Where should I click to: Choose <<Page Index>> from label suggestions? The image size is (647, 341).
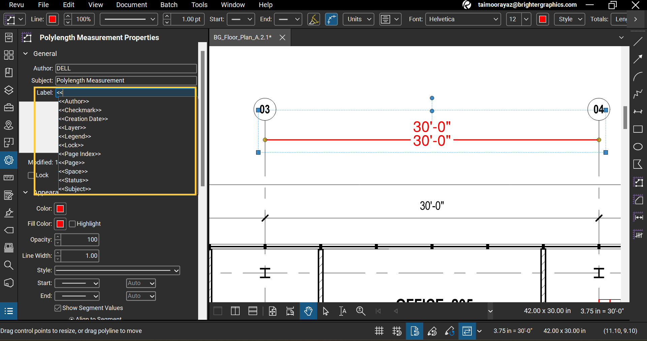pos(80,154)
